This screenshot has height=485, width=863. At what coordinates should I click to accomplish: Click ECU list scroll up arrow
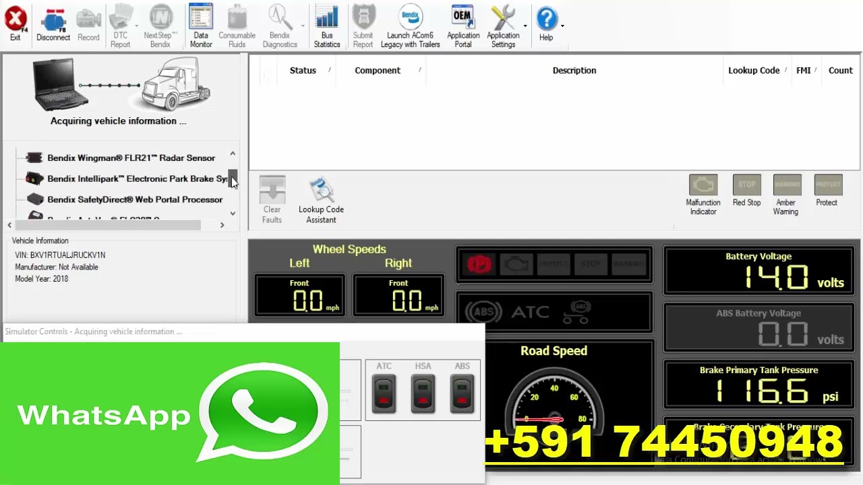[233, 154]
